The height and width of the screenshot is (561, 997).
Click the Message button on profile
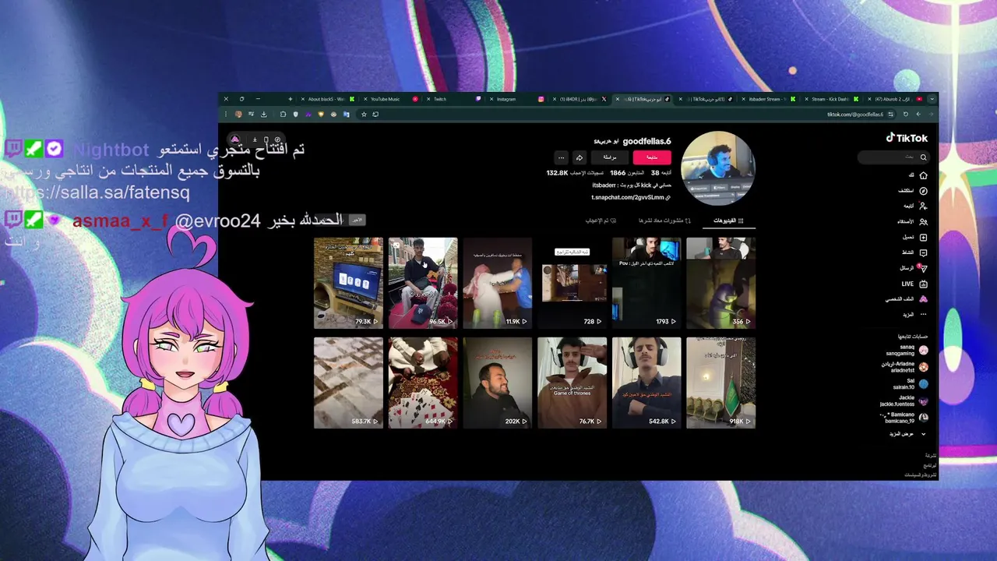(610, 157)
